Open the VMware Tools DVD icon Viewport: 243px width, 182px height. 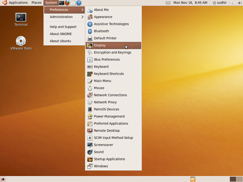tap(21, 41)
